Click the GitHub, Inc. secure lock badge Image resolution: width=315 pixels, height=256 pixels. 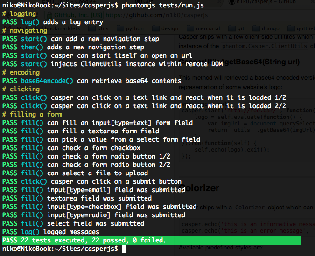(74, 15)
